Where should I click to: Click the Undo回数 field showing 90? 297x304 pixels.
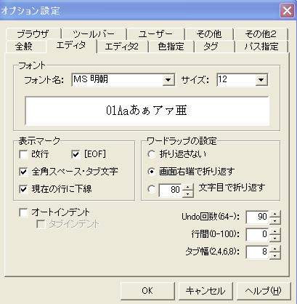(258, 217)
